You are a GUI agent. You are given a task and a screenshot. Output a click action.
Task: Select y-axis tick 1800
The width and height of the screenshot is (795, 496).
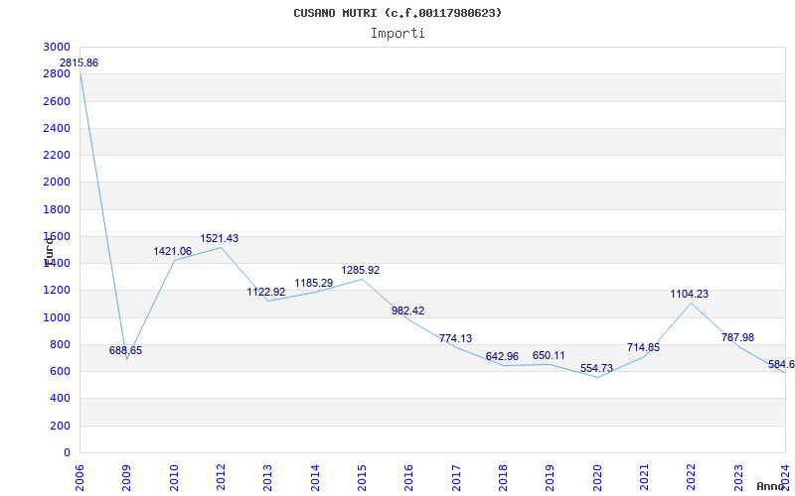(x=57, y=209)
